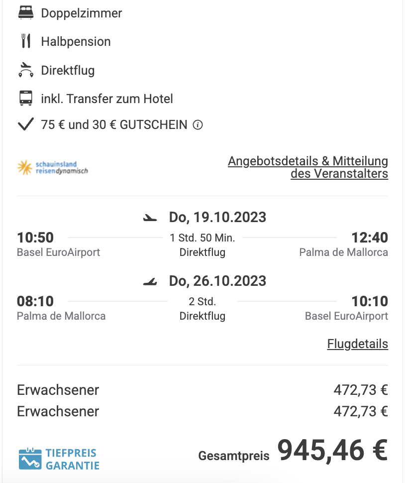The height and width of the screenshot is (483, 405).
Task: Click the Tiefpreis Garantie calendar icon
Action: 30,459
